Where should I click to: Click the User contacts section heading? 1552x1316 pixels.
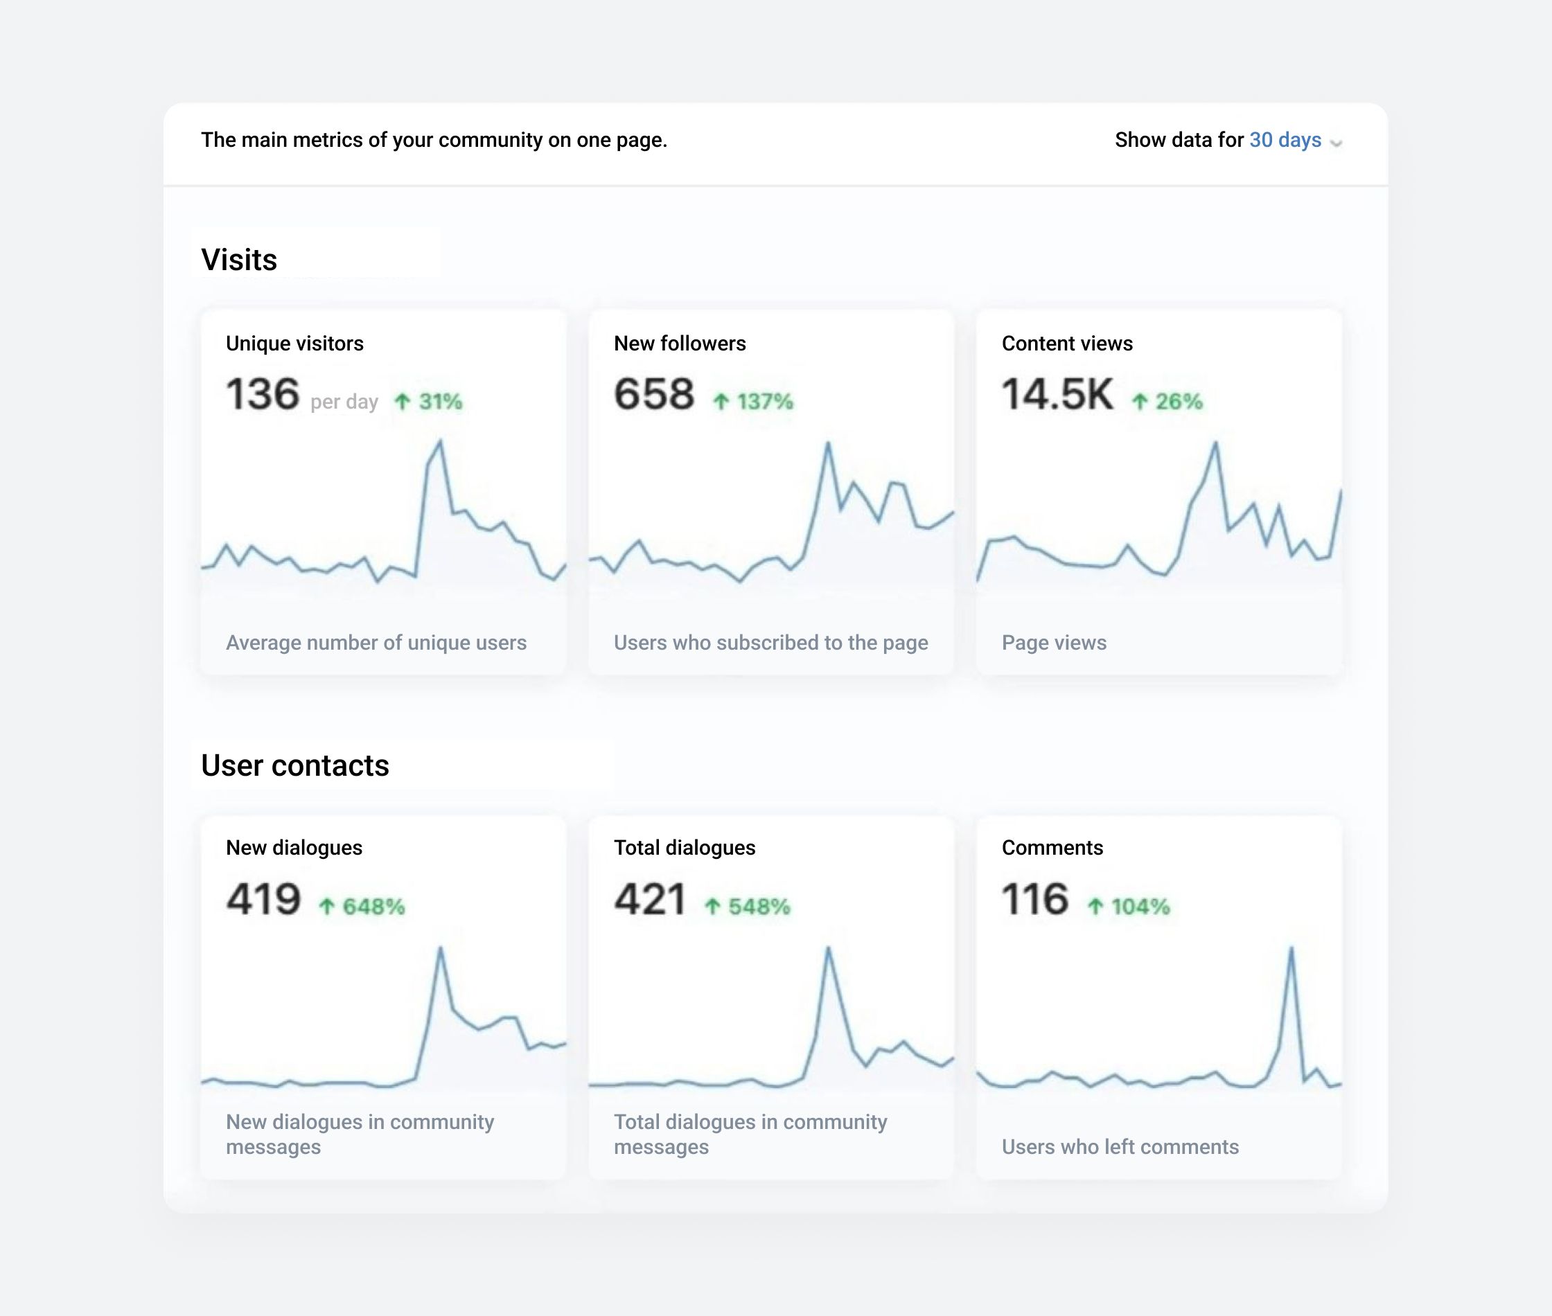[x=294, y=765]
